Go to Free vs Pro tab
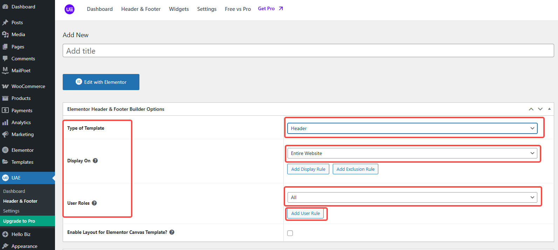This screenshot has height=250, width=558. (x=238, y=9)
